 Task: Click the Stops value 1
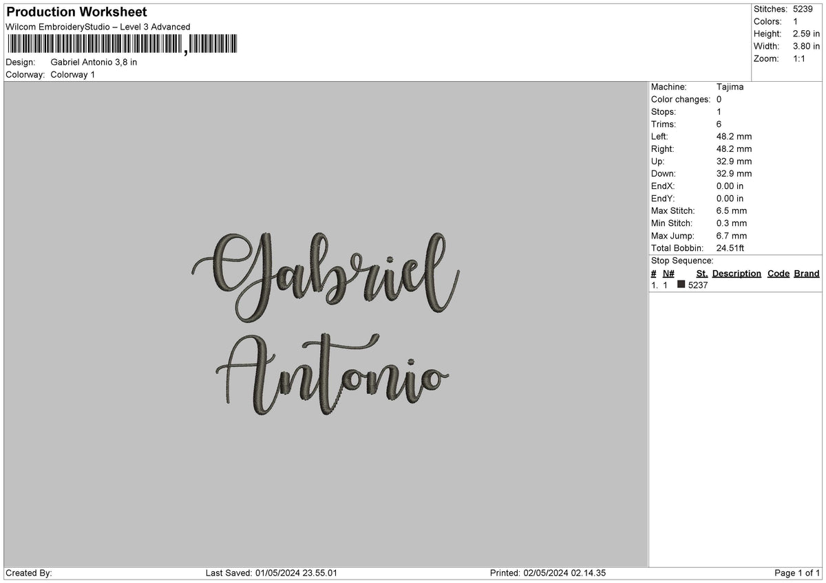719,111
